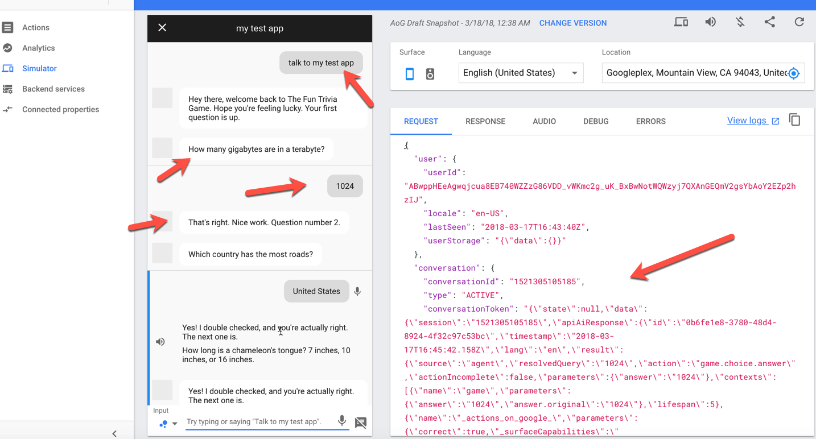This screenshot has width=816, height=439.
Task: Click the welcome back Fun Trivia Game message
Action: click(x=273, y=108)
